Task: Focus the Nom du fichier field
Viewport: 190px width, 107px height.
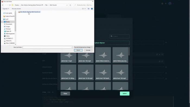Action: point(47,47)
